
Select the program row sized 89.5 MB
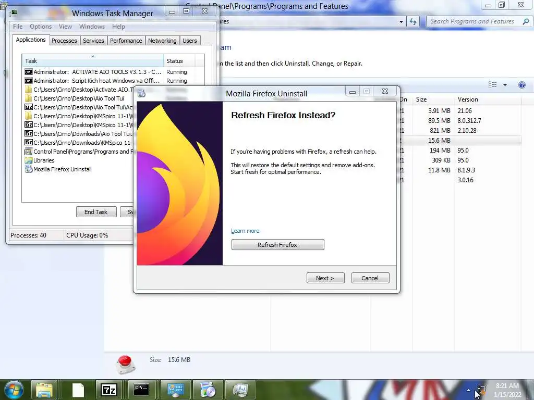(x=460, y=121)
